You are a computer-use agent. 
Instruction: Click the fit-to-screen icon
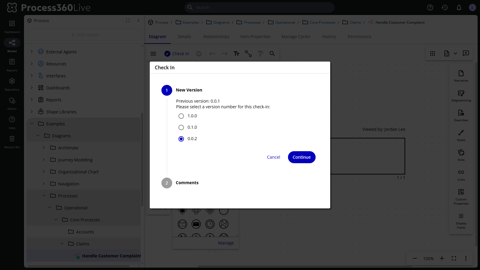(454, 258)
